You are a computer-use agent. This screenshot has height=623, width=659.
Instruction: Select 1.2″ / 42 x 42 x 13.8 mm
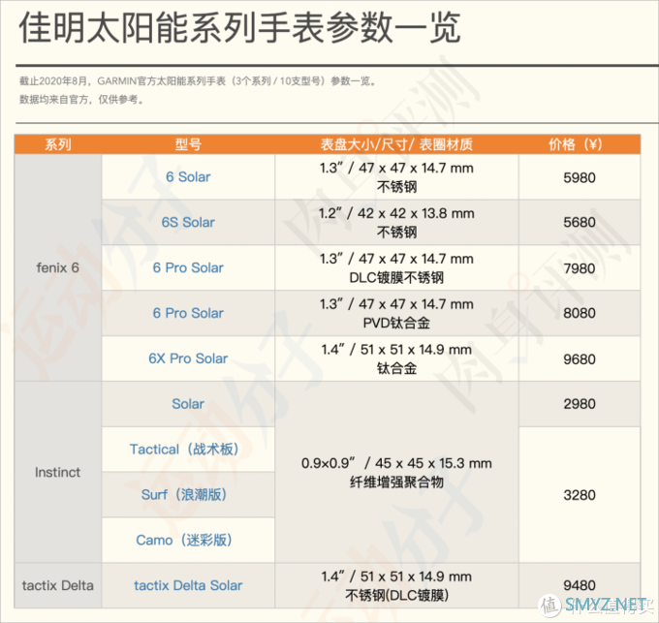(x=396, y=213)
